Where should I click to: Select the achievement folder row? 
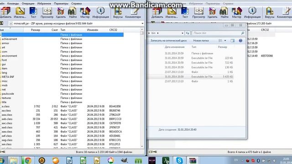(62, 39)
